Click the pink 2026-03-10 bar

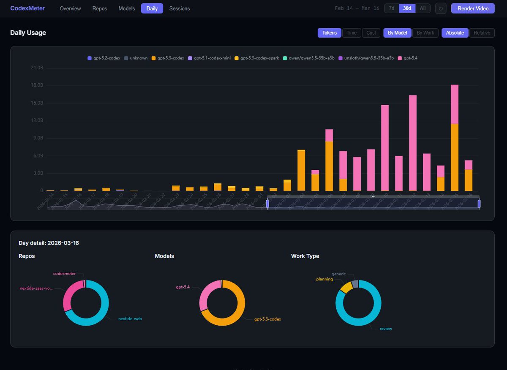tap(385, 148)
